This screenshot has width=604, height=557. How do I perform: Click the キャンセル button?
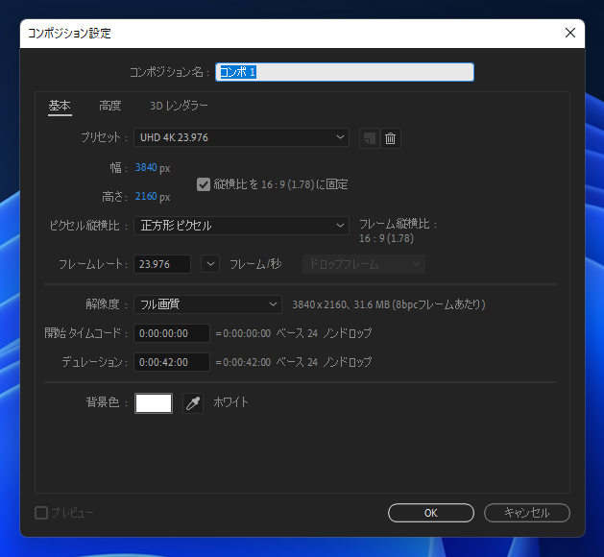click(x=527, y=513)
